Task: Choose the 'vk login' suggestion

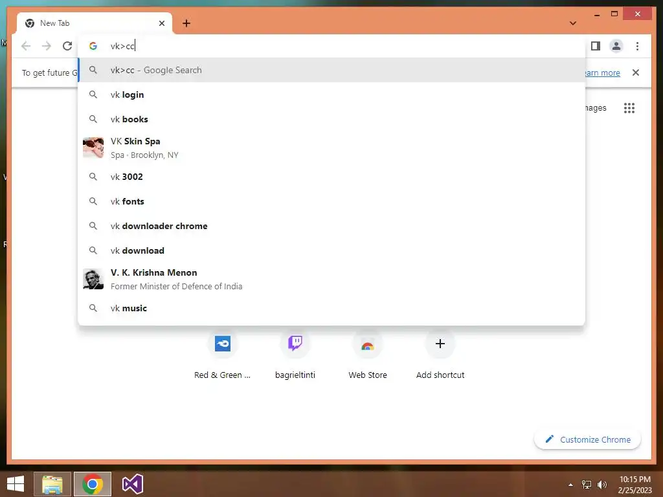Action: point(332,94)
